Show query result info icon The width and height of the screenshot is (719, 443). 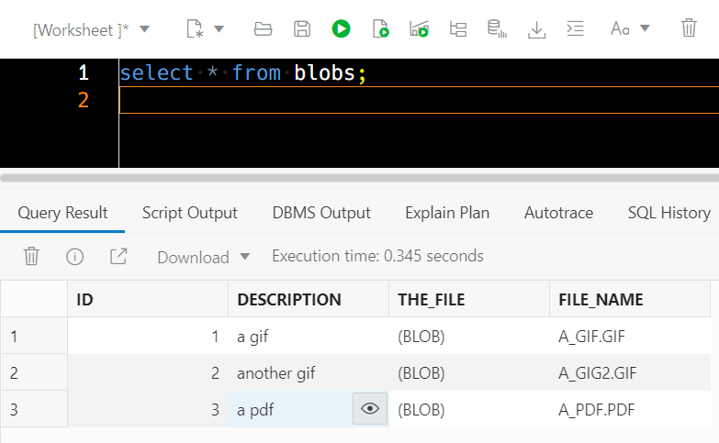[74, 257]
